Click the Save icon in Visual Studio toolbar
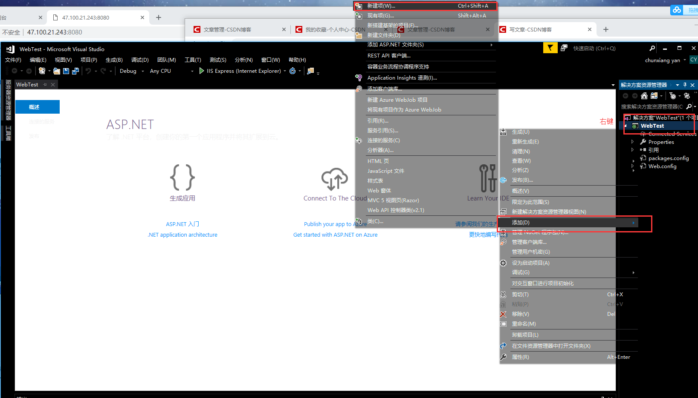The height and width of the screenshot is (398, 698). pos(66,71)
